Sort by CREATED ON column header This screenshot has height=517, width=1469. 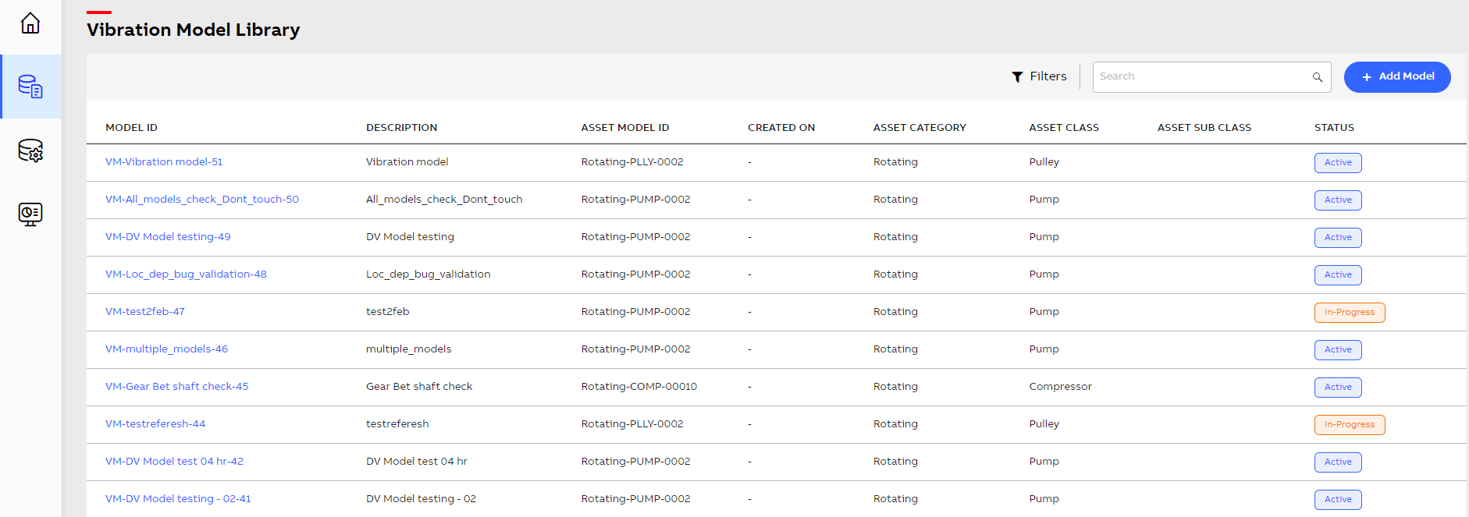coord(781,128)
